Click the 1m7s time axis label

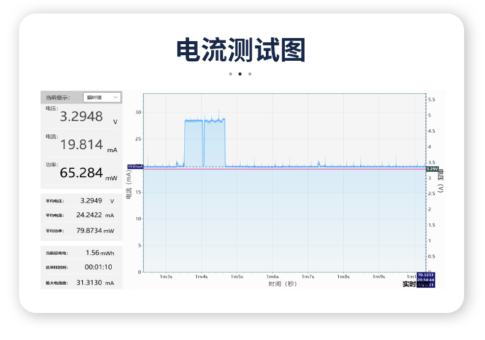308,277
